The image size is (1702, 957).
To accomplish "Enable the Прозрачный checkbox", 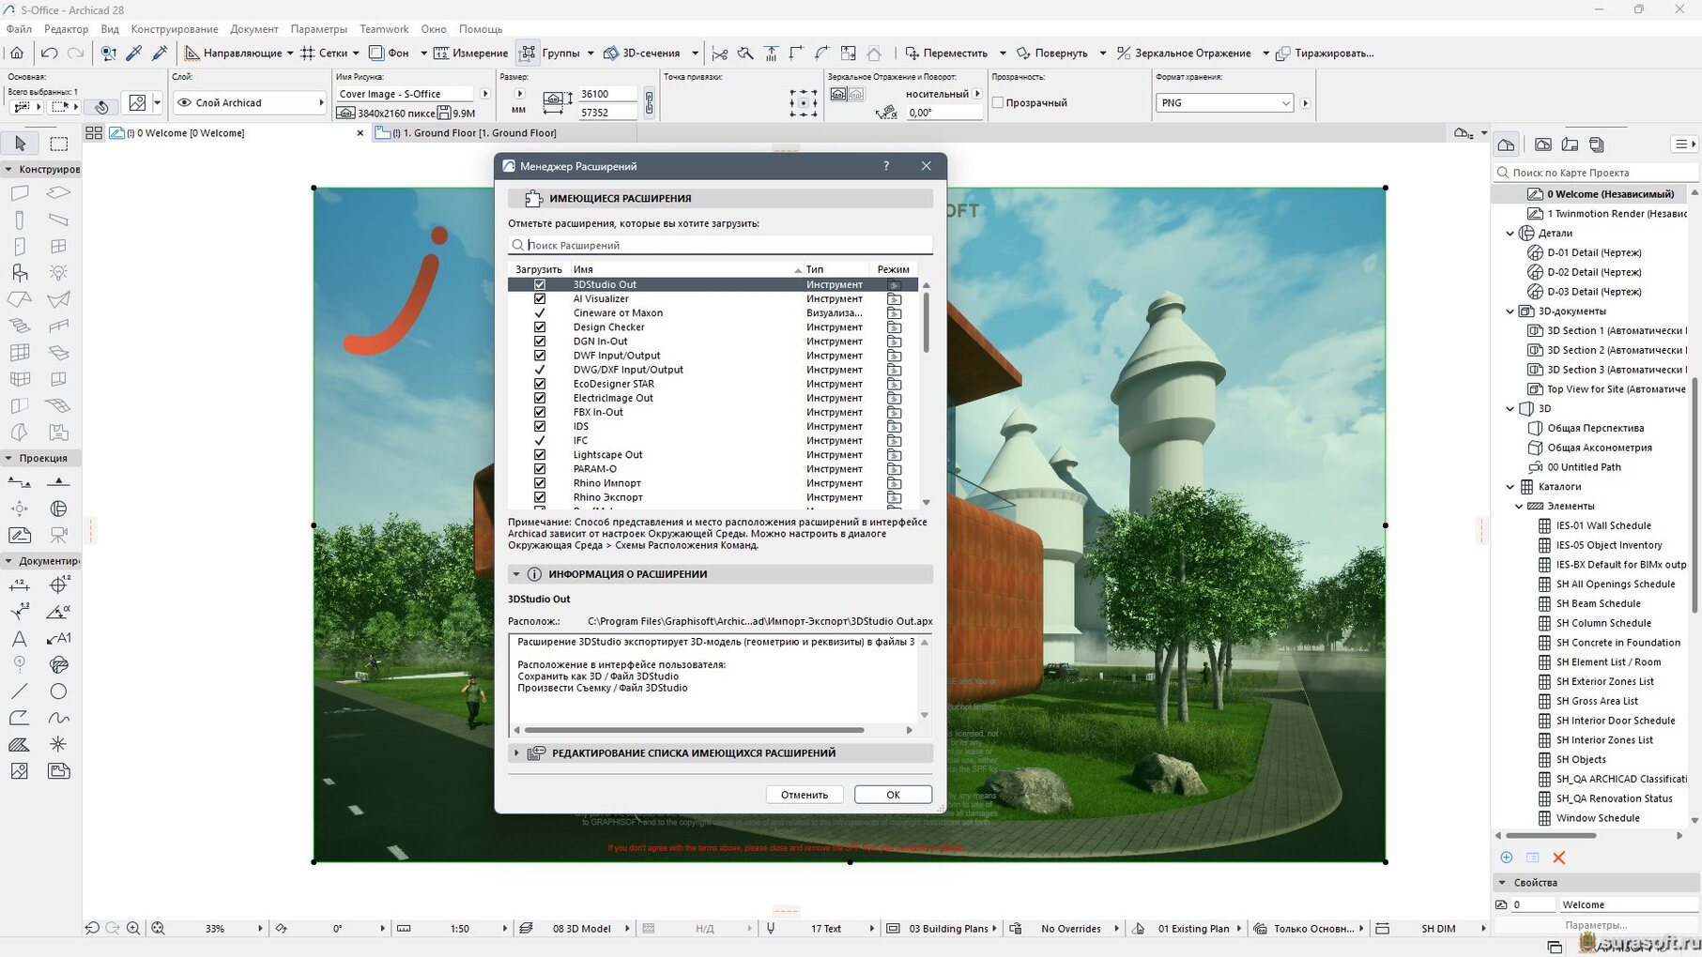I will tap(998, 102).
